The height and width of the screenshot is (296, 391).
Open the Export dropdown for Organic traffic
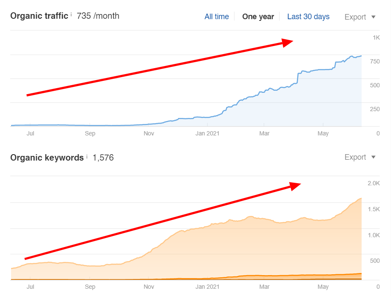pyautogui.click(x=360, y=17)
